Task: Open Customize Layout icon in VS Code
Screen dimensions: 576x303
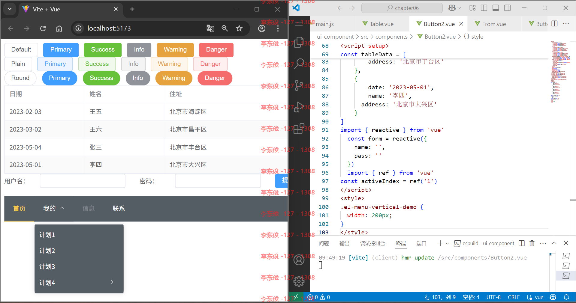Action: 472,8
